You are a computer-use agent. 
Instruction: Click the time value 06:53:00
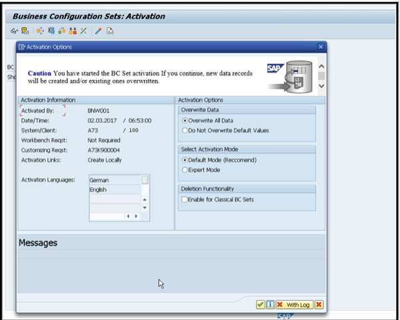pos(140,121)
